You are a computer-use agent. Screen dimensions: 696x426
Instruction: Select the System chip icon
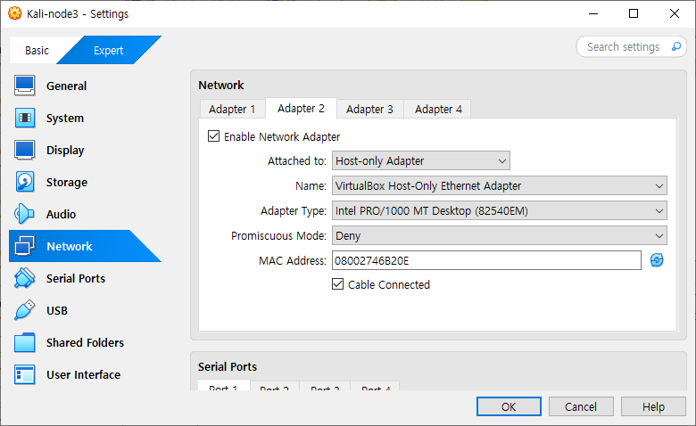(x=24, y=118)
